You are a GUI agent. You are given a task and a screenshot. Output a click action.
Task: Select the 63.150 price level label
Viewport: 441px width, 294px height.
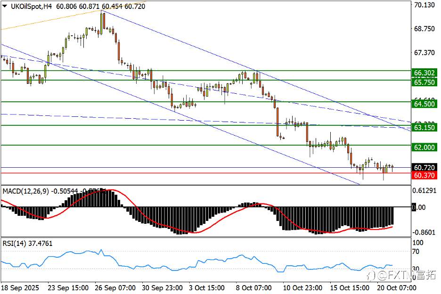[x=425, y=127]
